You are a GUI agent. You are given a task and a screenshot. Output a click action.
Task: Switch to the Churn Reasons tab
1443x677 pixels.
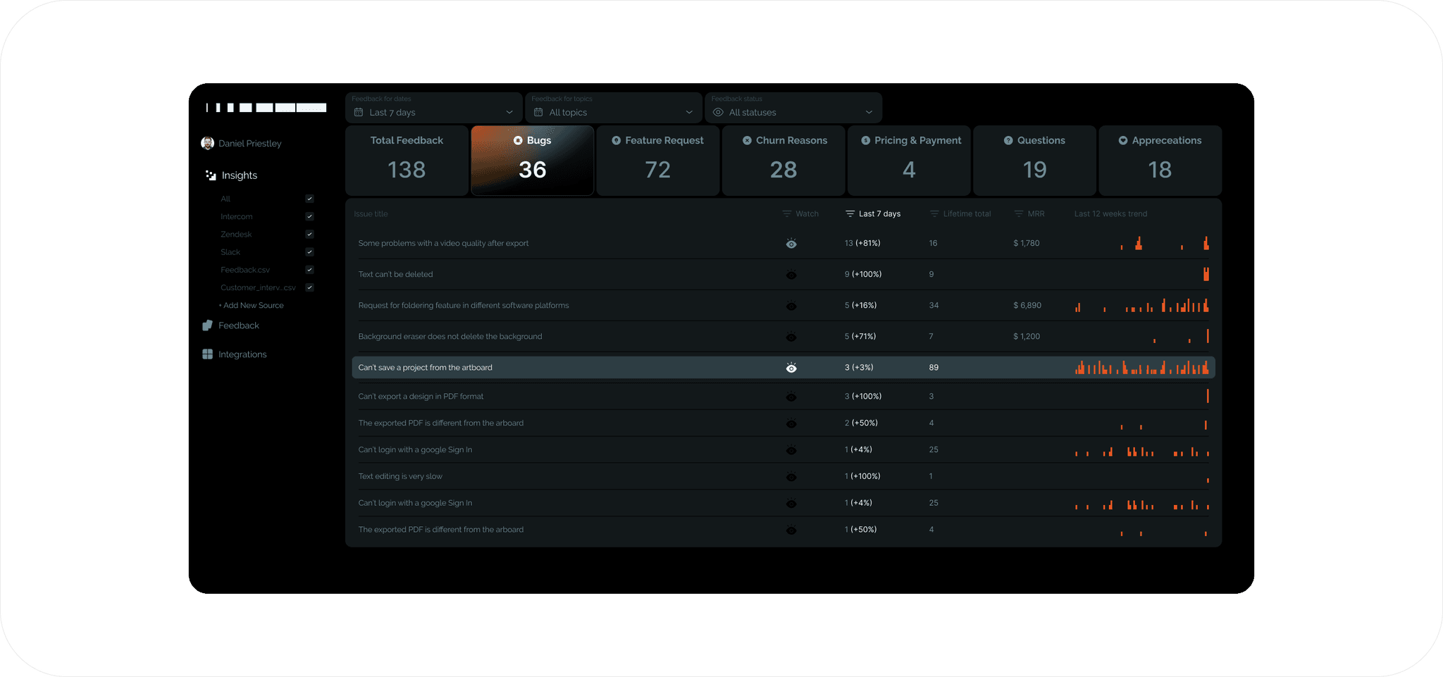pyautogui.click(x=784, y=160)
